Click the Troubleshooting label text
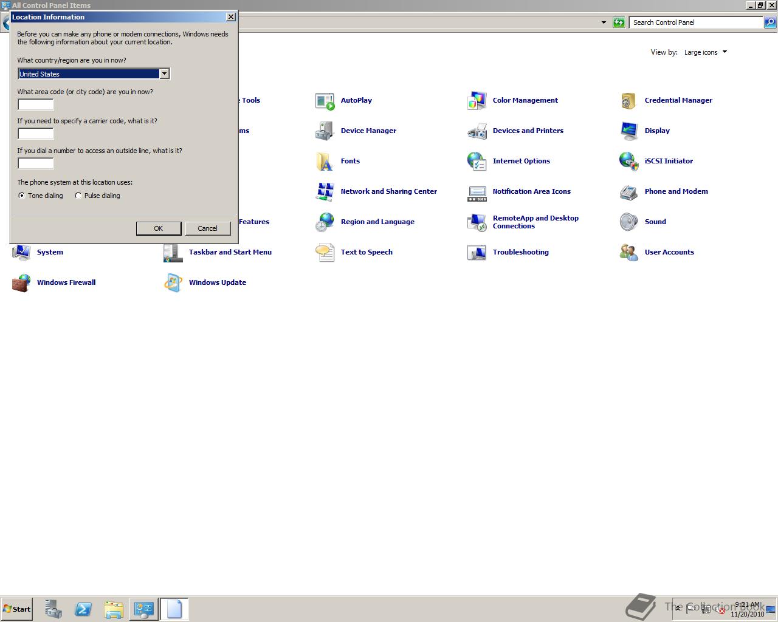The width and height of the screenshot is (778, 622). 521,252
